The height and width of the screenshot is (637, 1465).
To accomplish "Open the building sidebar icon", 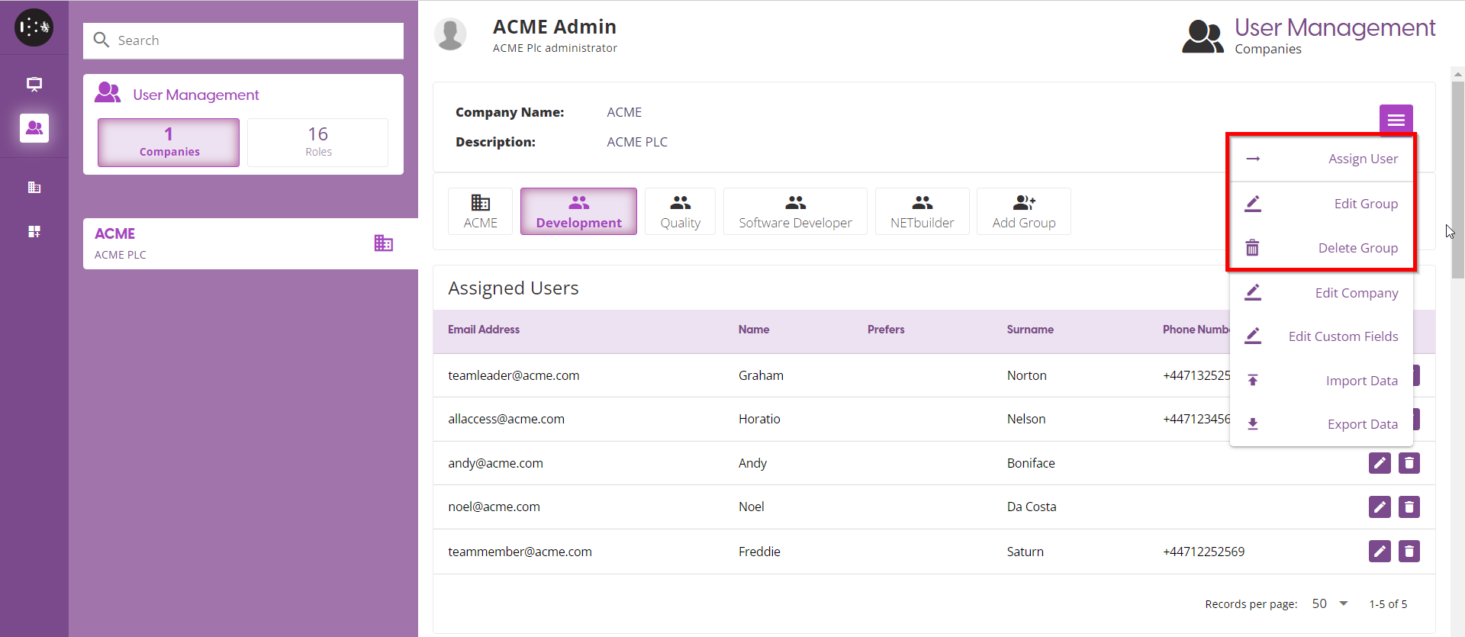I will click(34, 188).
